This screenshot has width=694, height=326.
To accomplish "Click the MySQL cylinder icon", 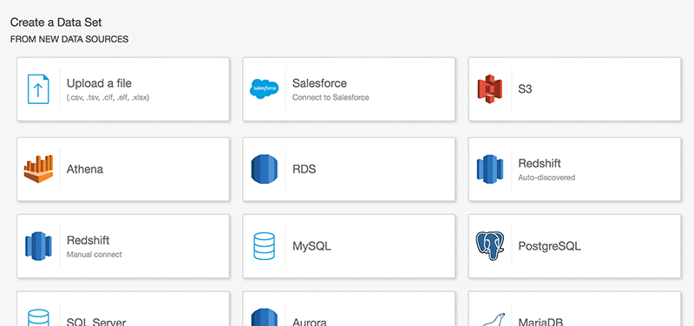I will 265,246.
